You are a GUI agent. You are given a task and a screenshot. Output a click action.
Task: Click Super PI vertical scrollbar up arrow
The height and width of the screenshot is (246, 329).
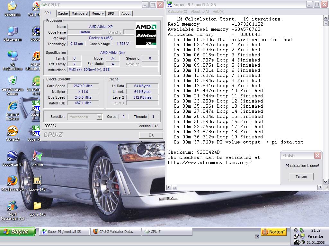point(326,18)
